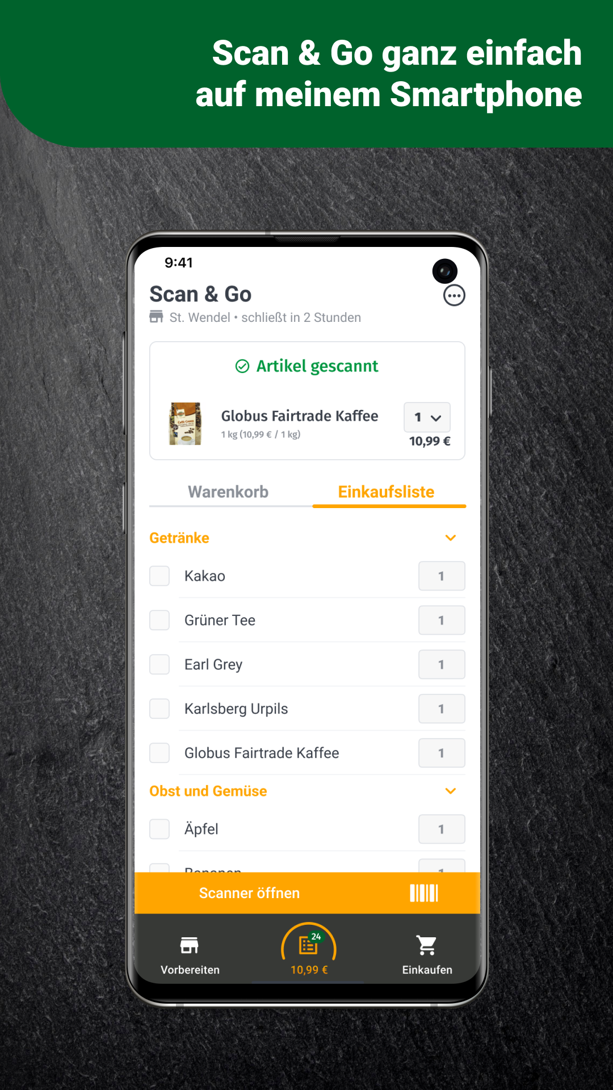Edit the Globus Fairtrade Kaffee list quantity
This screenshot has width=613, height=1090.
pyautogui.click(x=442, y=753)
